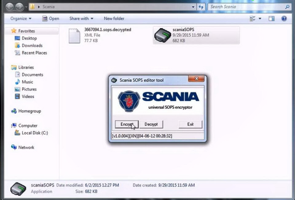
Task: Create a New folder
Action: [114, 19]
